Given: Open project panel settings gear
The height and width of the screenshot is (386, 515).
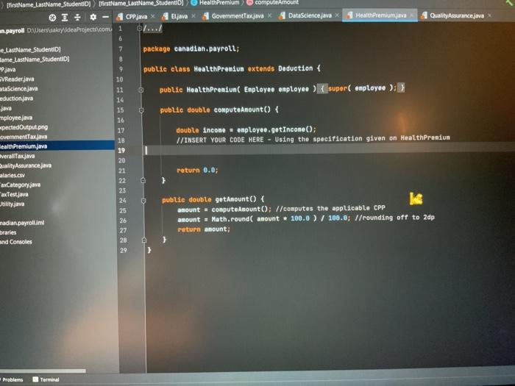Looking at the screenshot, I should (x=93, y=17).
